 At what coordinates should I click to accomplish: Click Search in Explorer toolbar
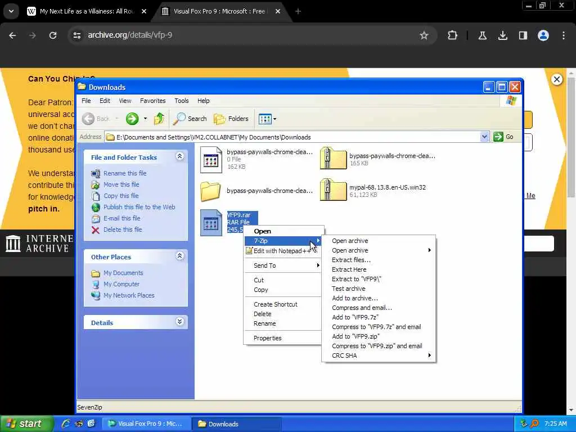coord(190,119)
